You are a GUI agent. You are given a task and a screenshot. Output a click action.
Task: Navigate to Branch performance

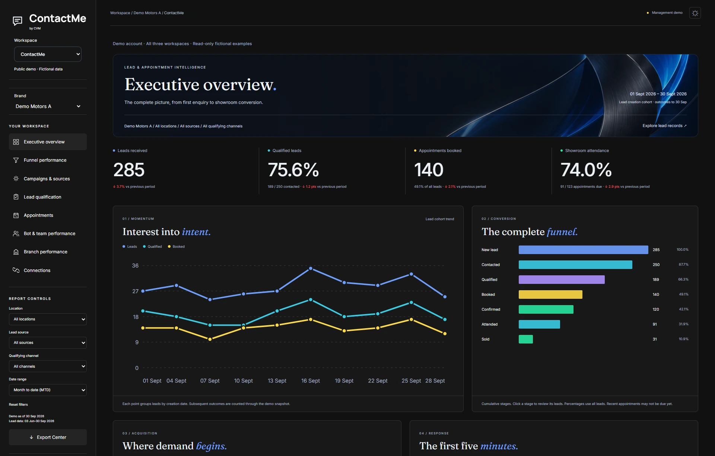pos(48,252)
